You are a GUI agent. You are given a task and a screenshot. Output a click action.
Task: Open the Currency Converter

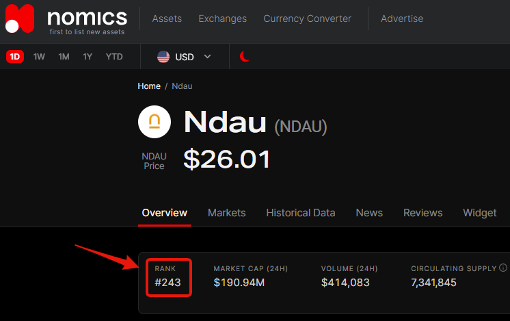pyautogui.click(x=308, y=18)
